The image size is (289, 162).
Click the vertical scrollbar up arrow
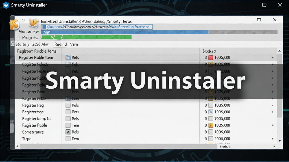(280, 51)
